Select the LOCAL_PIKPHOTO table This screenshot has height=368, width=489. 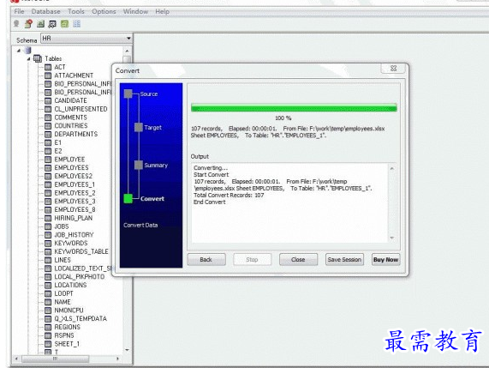click(x=80, y=277)
